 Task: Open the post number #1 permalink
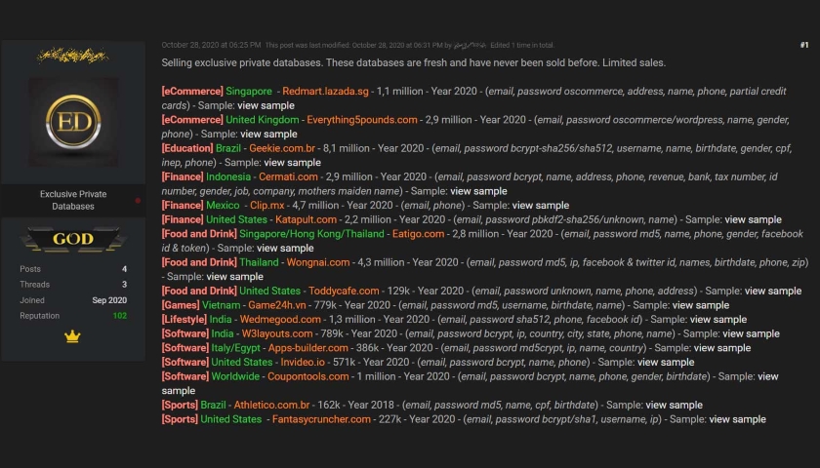[x=804, y=45]
